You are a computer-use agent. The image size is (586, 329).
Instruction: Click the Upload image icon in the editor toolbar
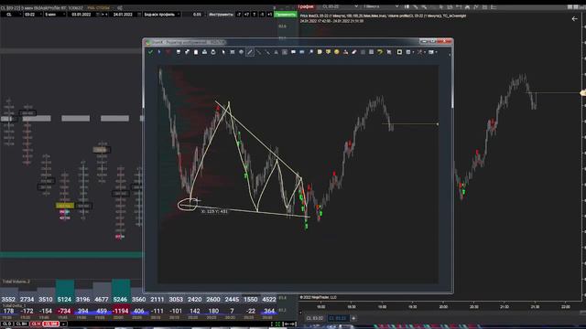(204, 52)
